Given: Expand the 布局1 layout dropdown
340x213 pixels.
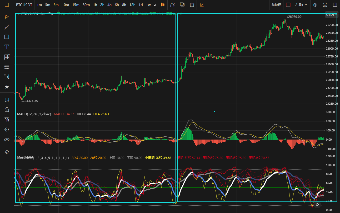Looking at the screenshot, I should click(301, 5).
